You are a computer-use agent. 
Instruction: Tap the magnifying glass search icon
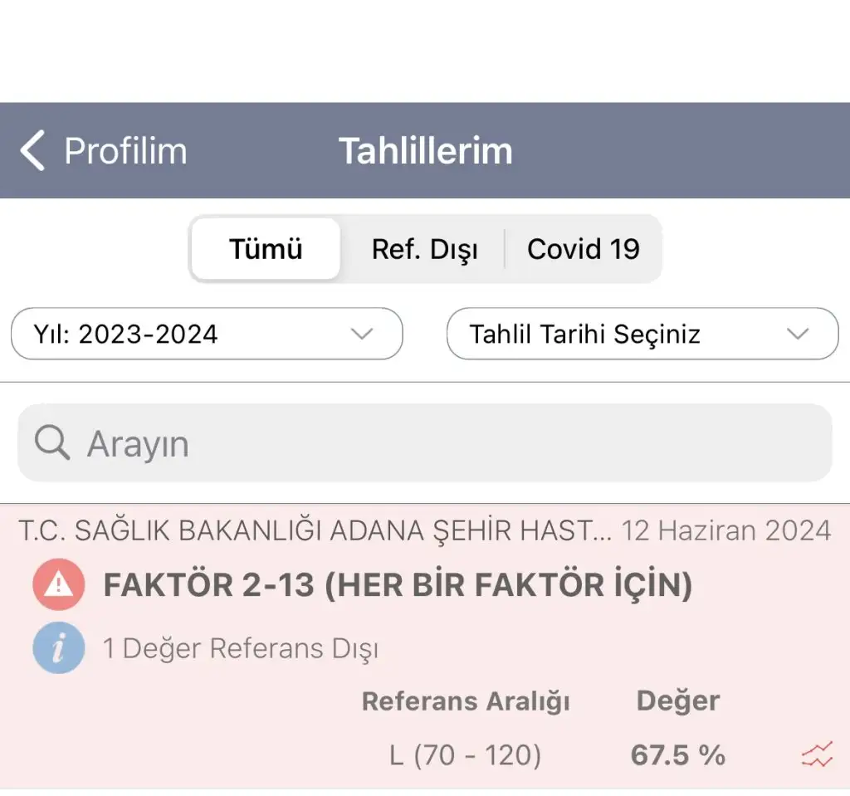point(52,443)
